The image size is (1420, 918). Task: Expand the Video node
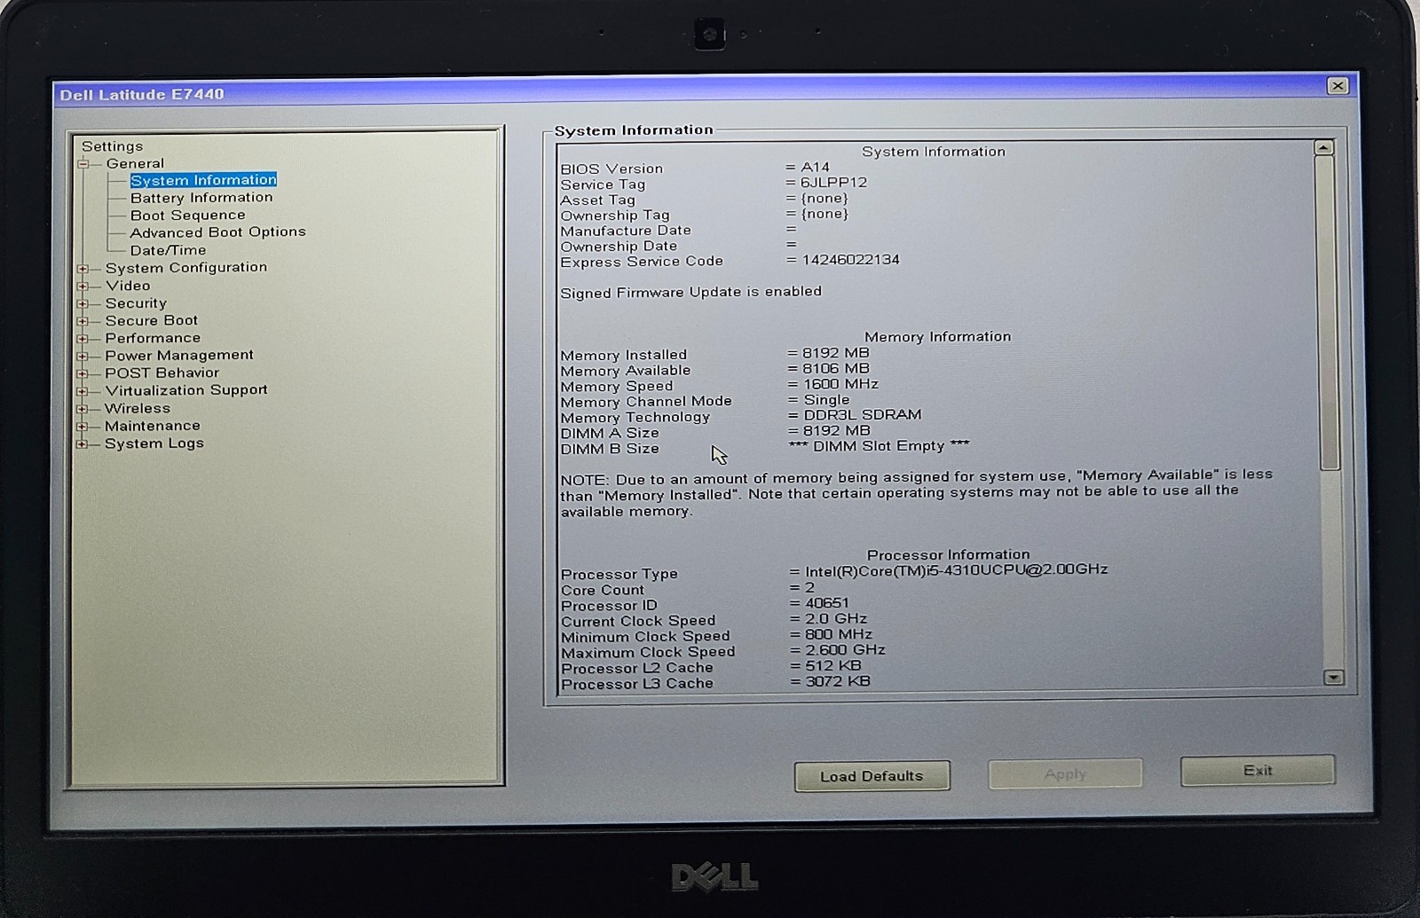click(x=83, y=286)
